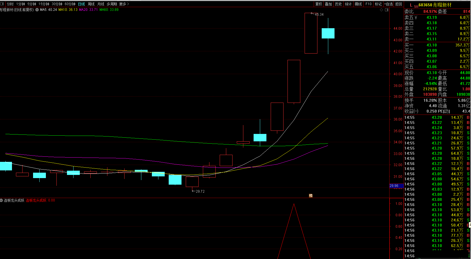Viewport: 471px width, 259px height.
Task: Click the 外盘 value 103890
Action: click(x=430, y=94)
